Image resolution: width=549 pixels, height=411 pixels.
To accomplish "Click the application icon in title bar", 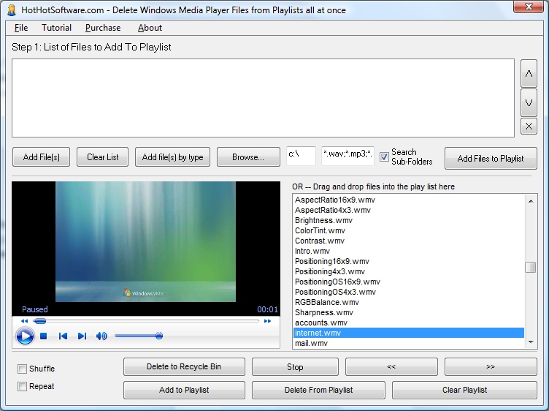I will point(12,10).
